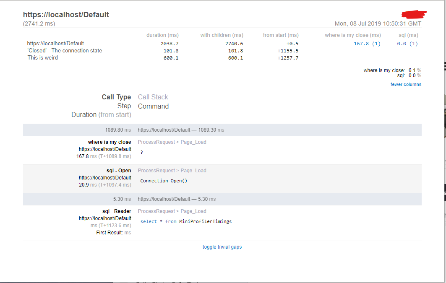Select the "0.0 (1)" sql timing value
The width and height of the screenshot is (446, 283).
[407, 43]
